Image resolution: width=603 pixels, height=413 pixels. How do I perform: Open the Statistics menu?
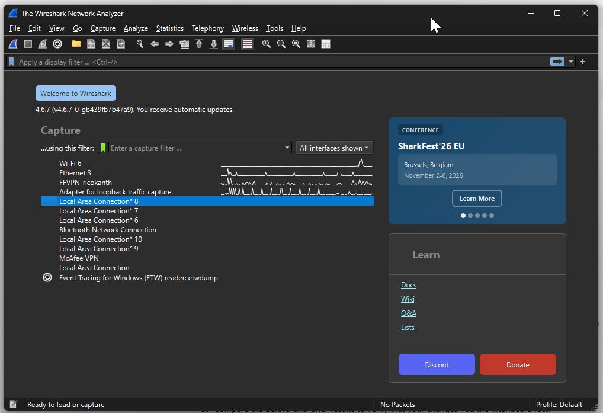169,28
